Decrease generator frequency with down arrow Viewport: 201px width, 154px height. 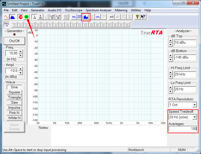(x=21, y=55)
